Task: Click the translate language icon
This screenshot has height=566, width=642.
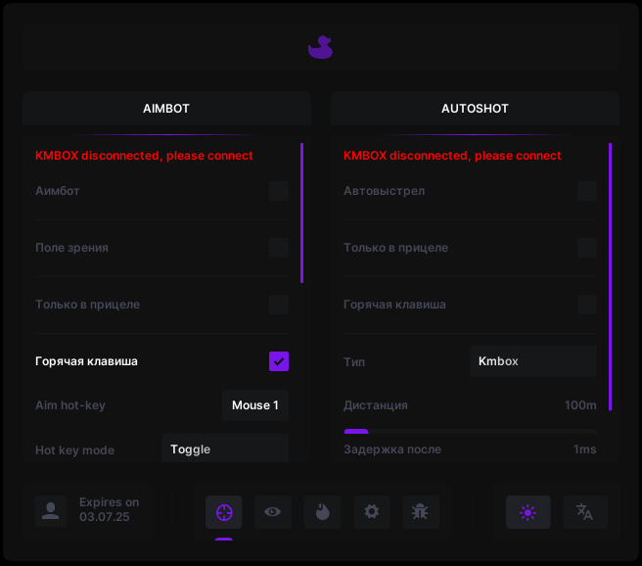Action: [x=584, y=511]
